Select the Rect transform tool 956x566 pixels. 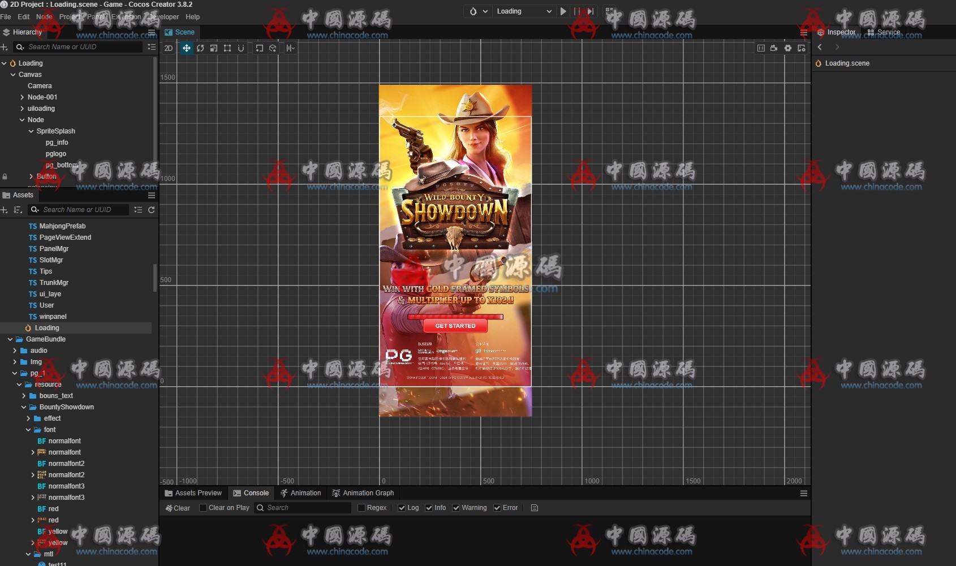coord(227,48)
